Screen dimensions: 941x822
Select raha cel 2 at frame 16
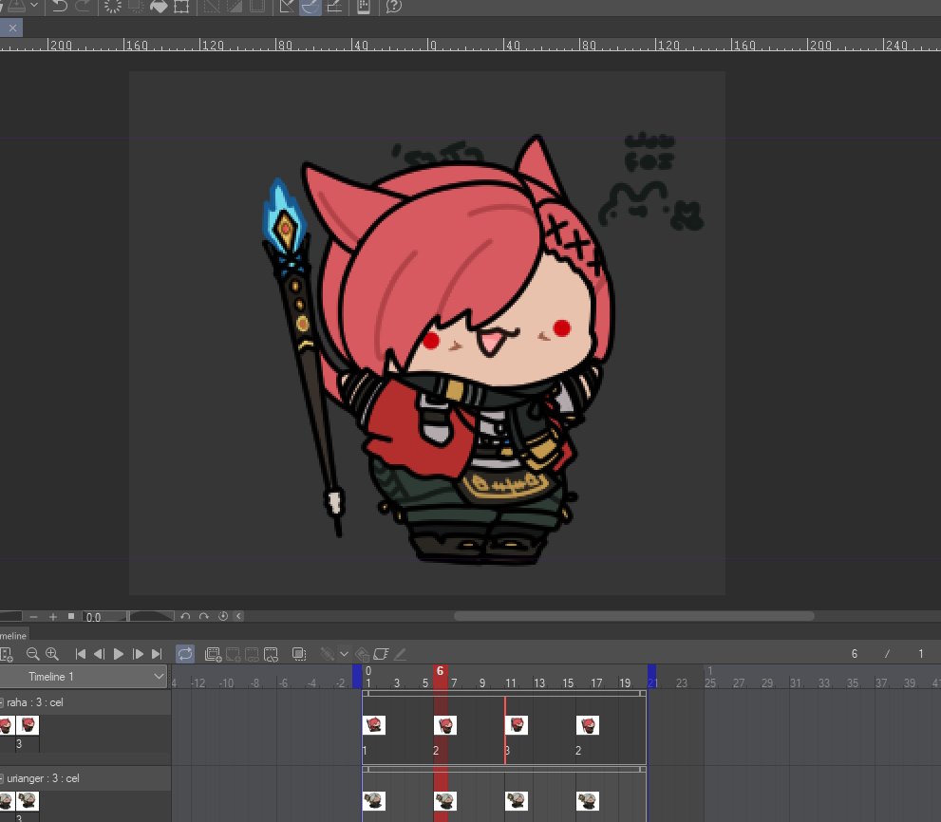(588, 725)
